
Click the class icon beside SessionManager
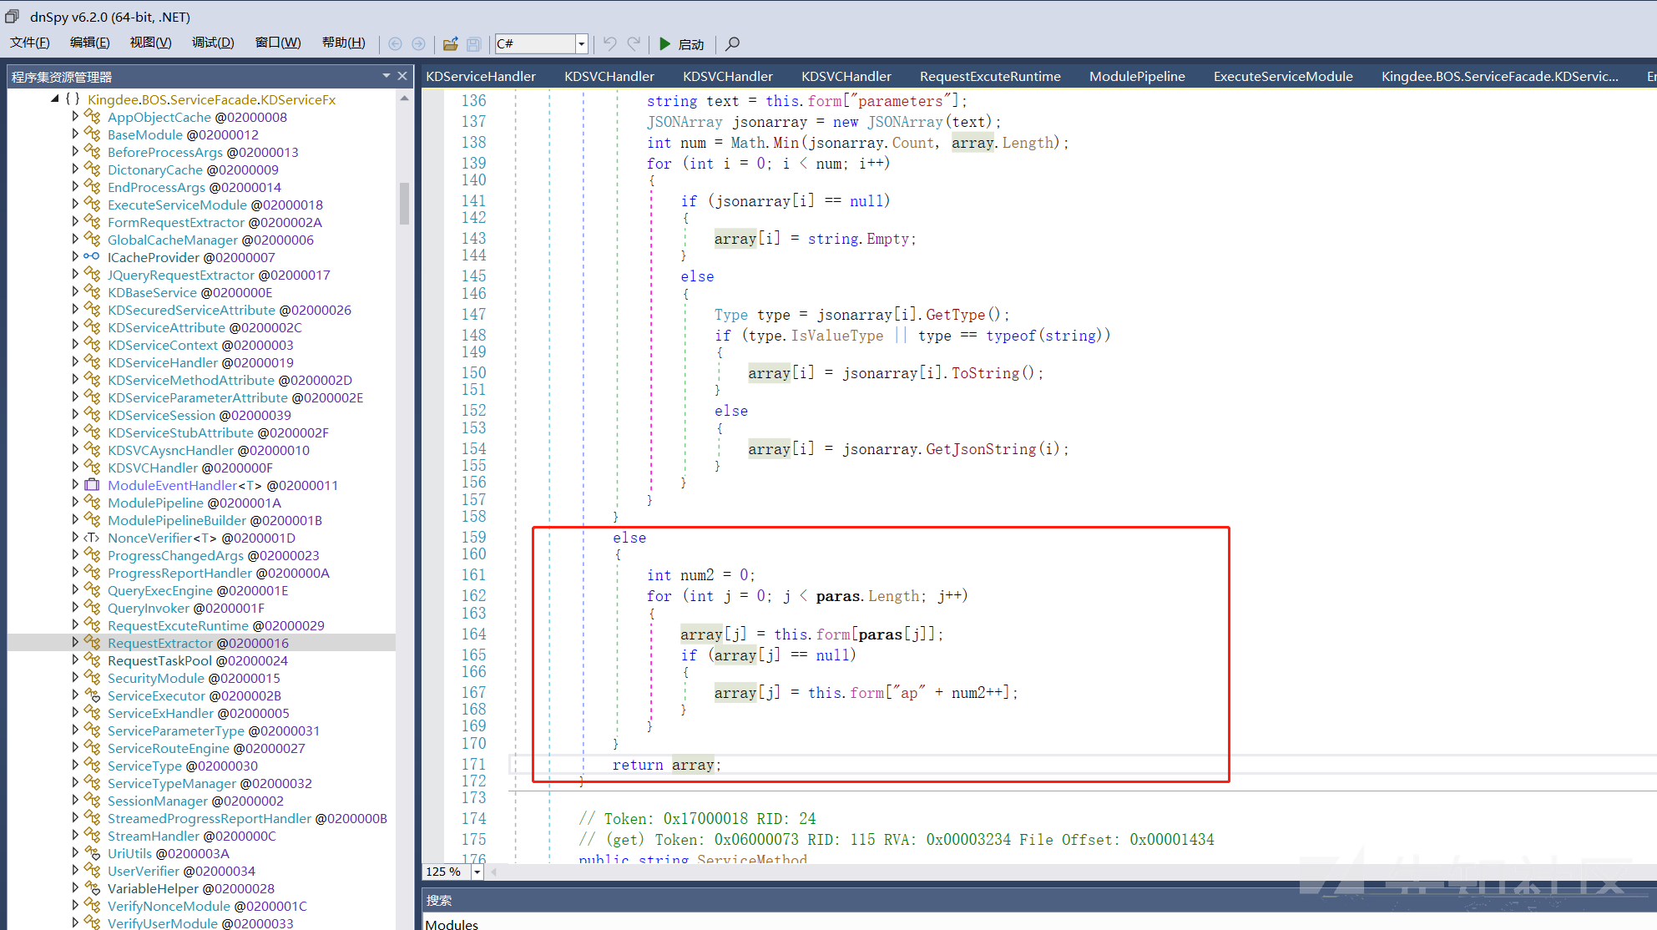click(x=92, y=801)
